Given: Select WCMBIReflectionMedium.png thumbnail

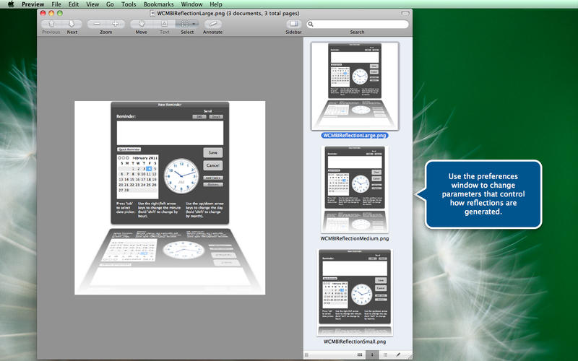Looking at the screenshot, I should pos(355,189).
